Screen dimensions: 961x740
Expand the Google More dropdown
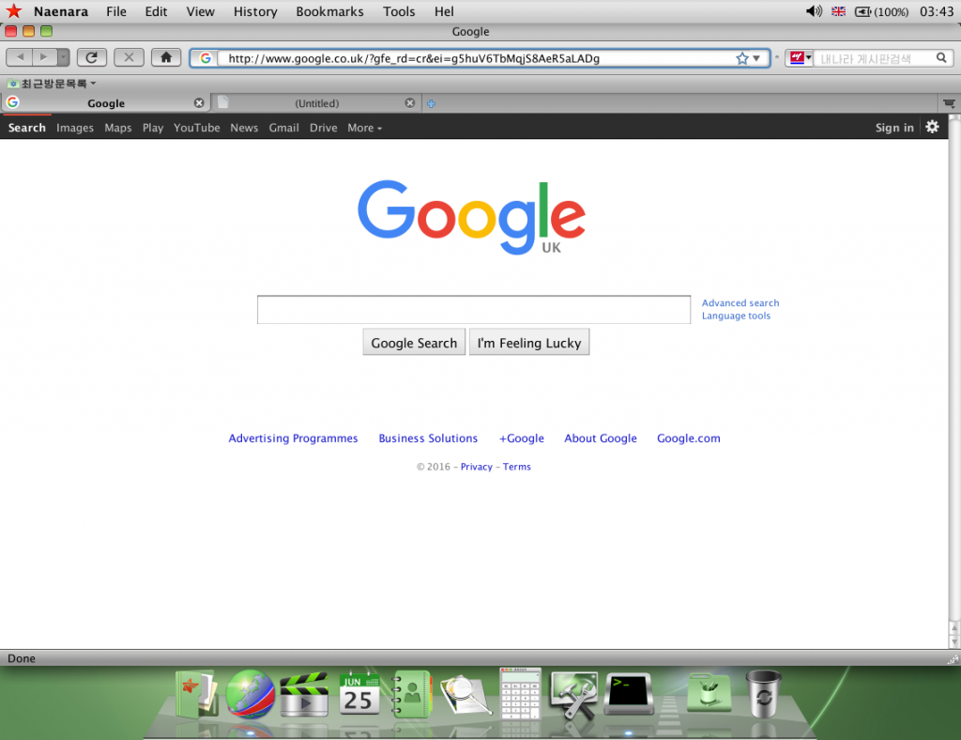click(364, 128)
